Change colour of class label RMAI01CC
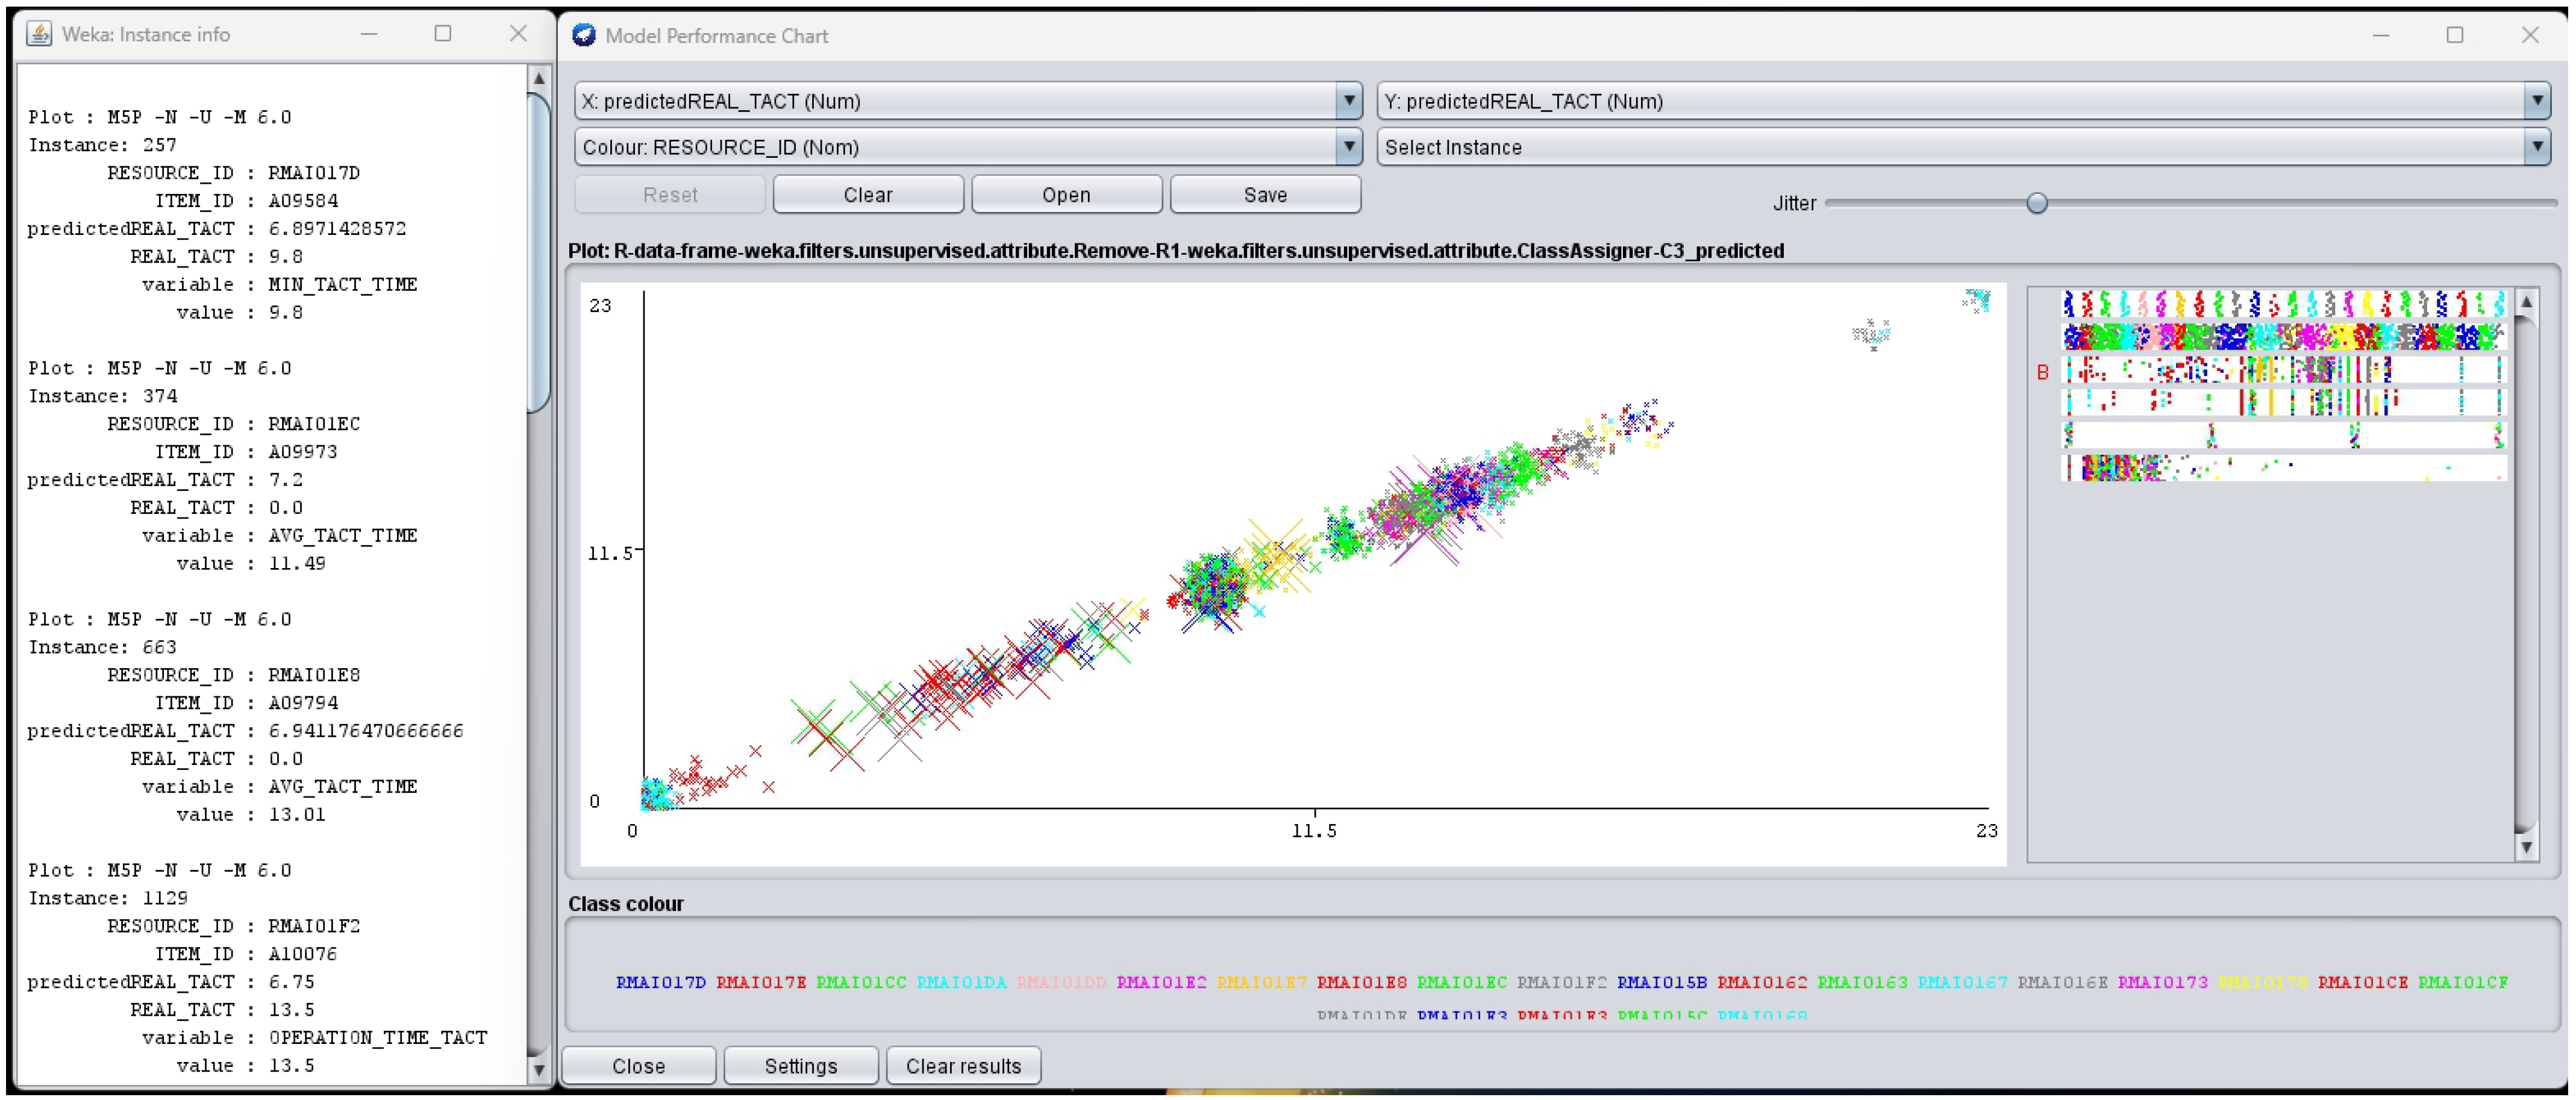 [x=861, y=982]
